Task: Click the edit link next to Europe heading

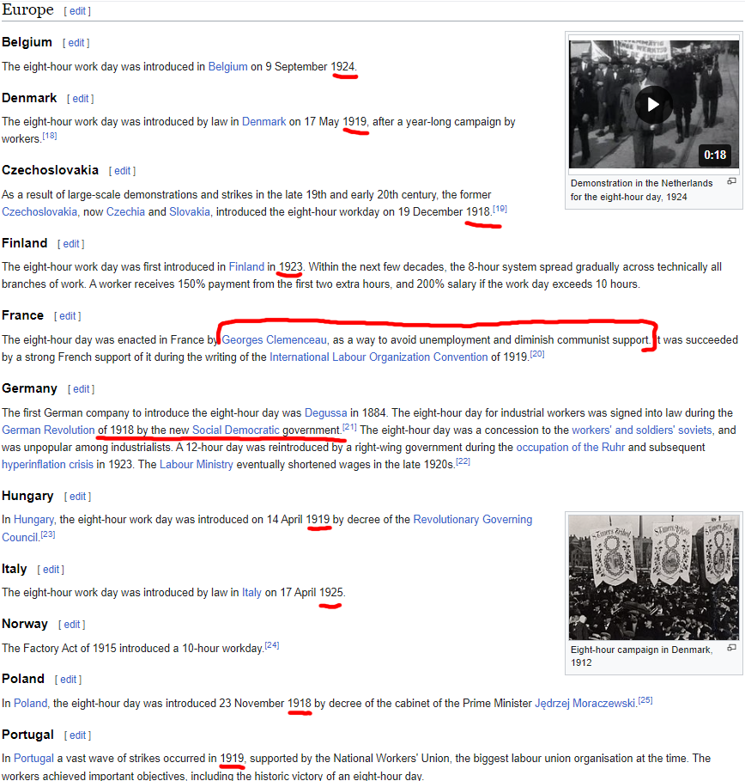Action: (x=77, y=11)
